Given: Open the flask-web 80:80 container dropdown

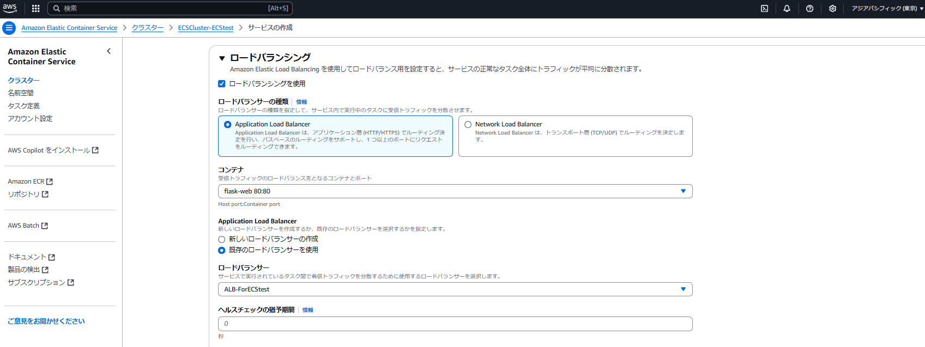Looking at the screenshot, I should pyautogui.click(x=455, y=191).
